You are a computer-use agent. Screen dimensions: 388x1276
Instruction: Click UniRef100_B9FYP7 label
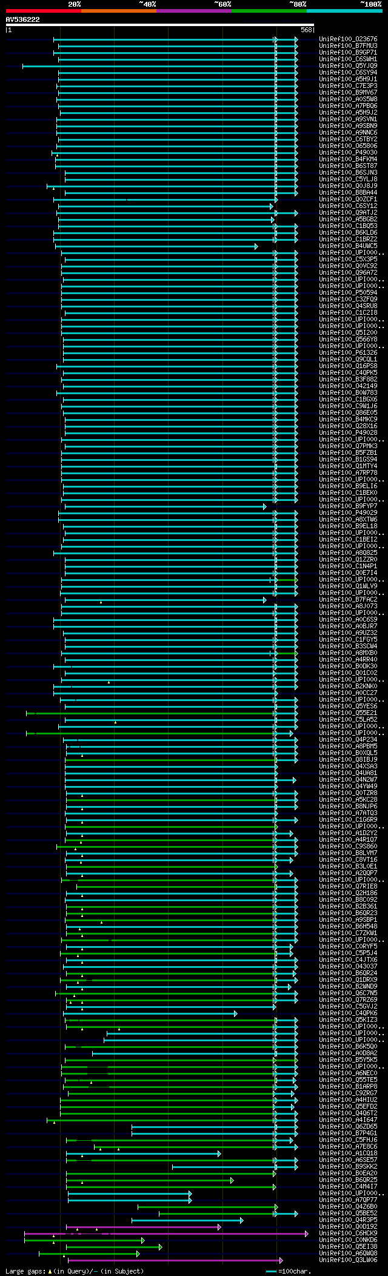click(348, 506)
